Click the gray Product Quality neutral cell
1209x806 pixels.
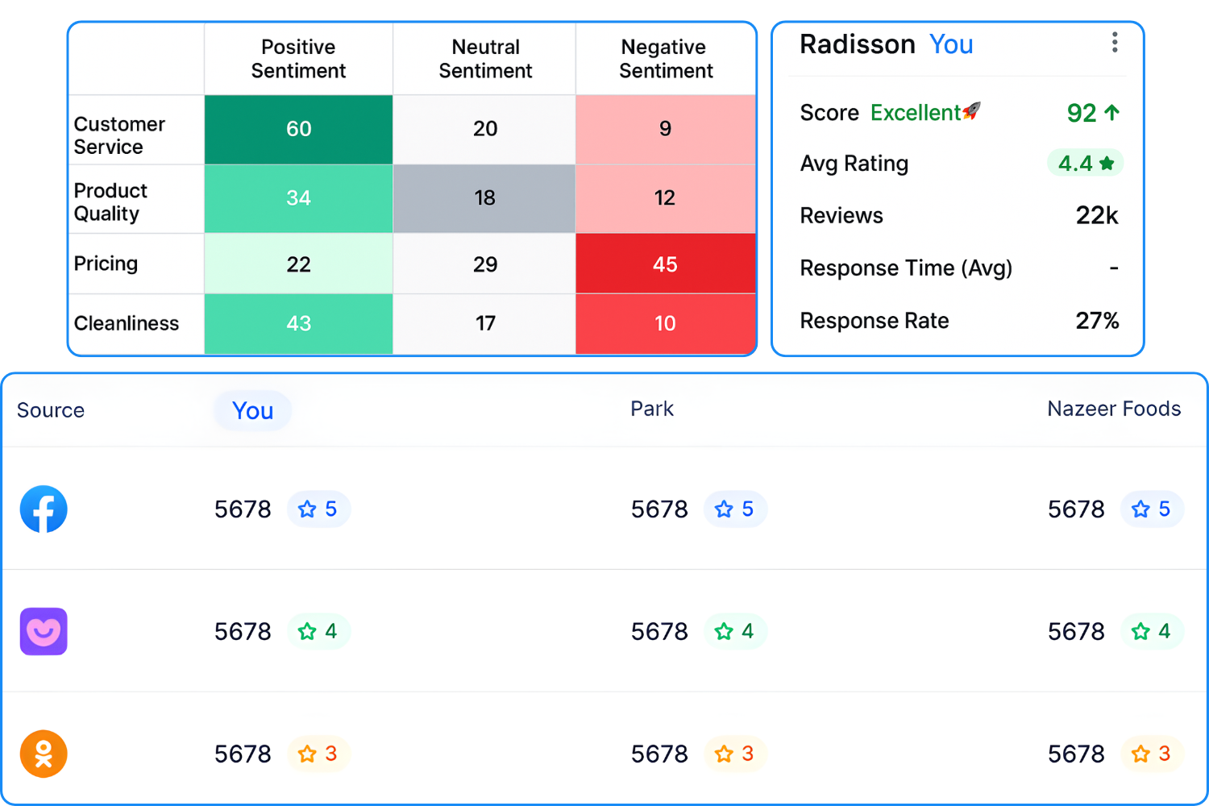tap(484, 198)
